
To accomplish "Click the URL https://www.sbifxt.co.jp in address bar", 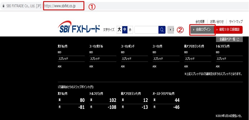I will click(x=60, y=6).
